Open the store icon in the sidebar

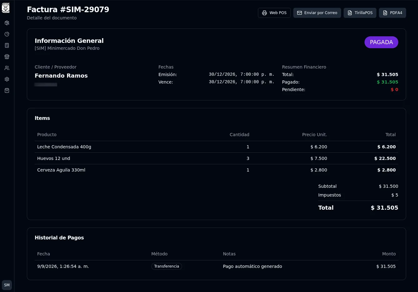7,57
